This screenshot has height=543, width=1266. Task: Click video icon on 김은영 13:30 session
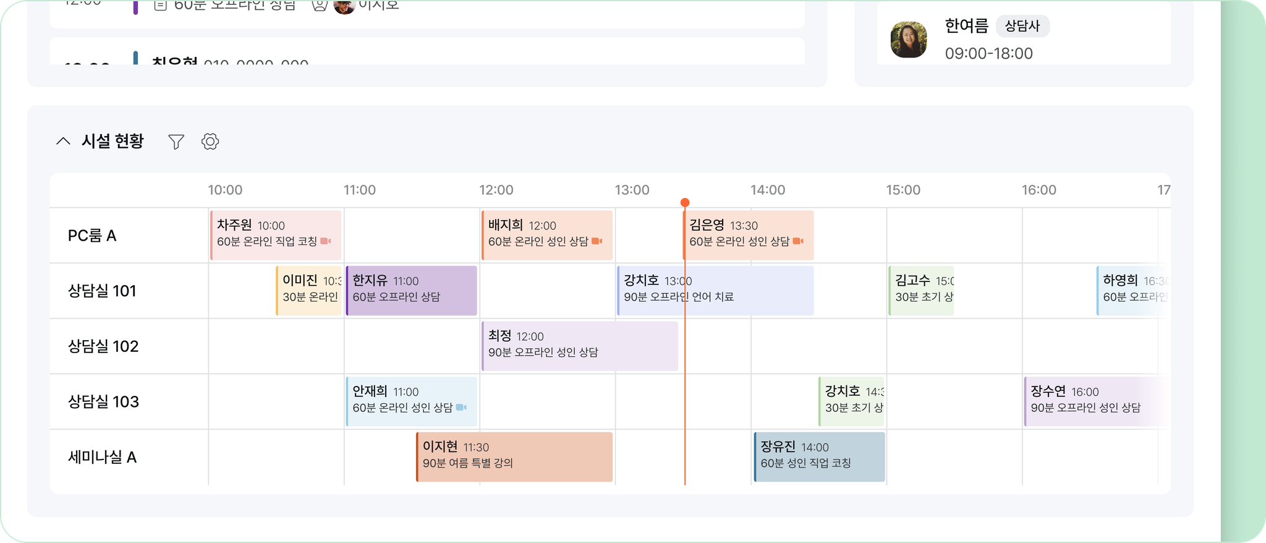point(798,241)
